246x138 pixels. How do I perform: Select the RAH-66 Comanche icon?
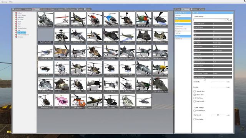(160, 85)
